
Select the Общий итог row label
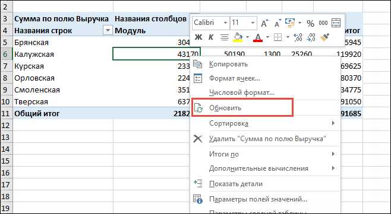pos(63,113)
